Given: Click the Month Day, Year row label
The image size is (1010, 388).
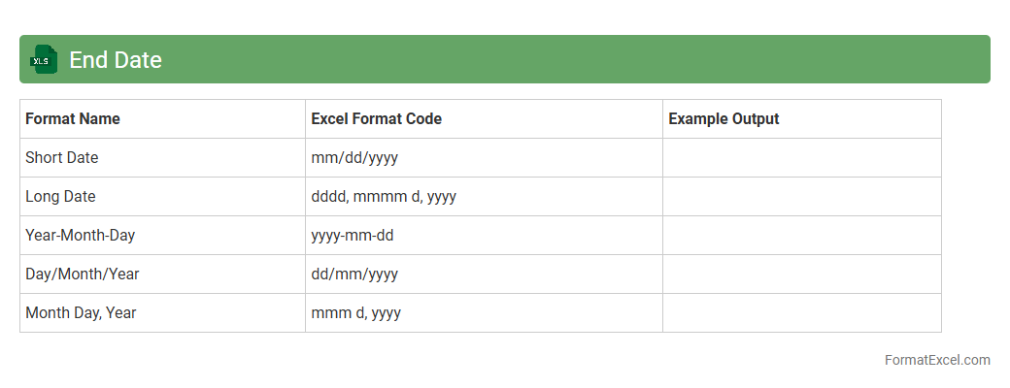Looking at the screenshot, I should 81,313.
